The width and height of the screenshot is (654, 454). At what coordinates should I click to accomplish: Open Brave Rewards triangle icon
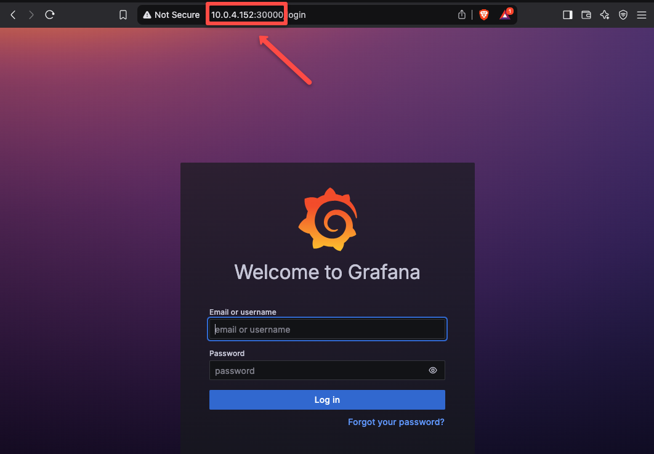[x=505, y=15]
